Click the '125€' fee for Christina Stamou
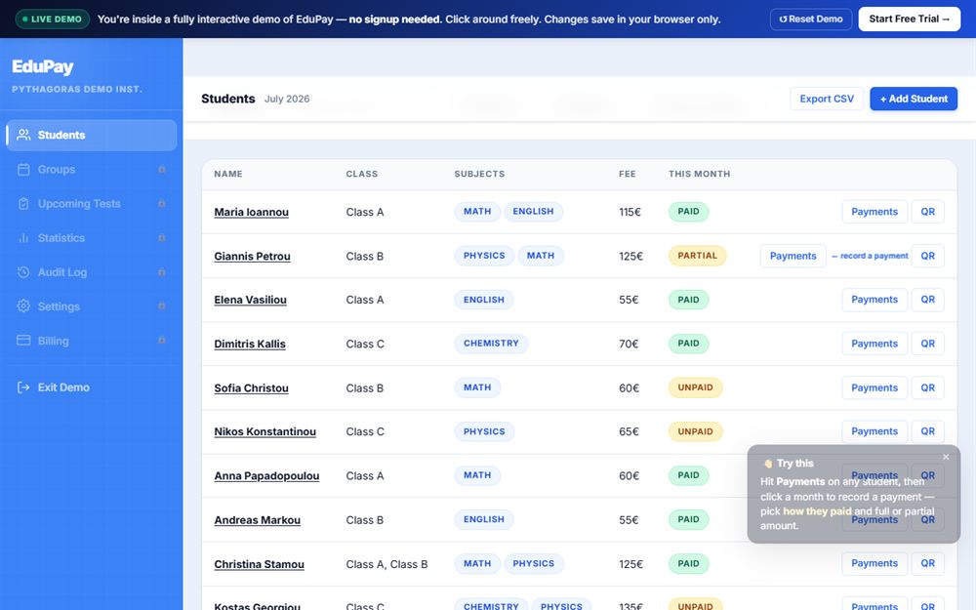The image size is (976, 610). tap(630, 564)
